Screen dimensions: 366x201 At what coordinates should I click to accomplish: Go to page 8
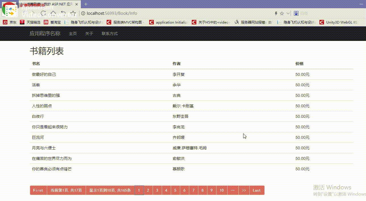203,190
